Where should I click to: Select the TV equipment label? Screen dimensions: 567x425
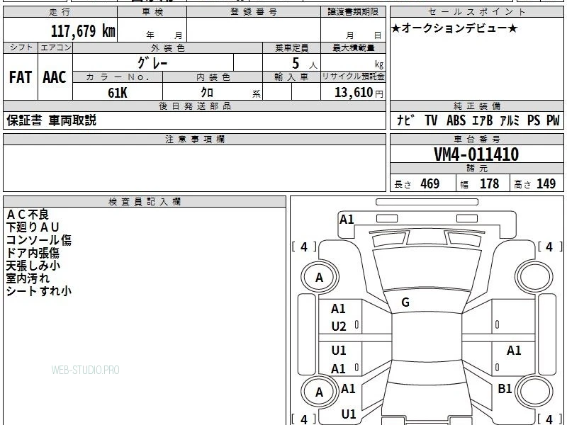click(431, 120)
